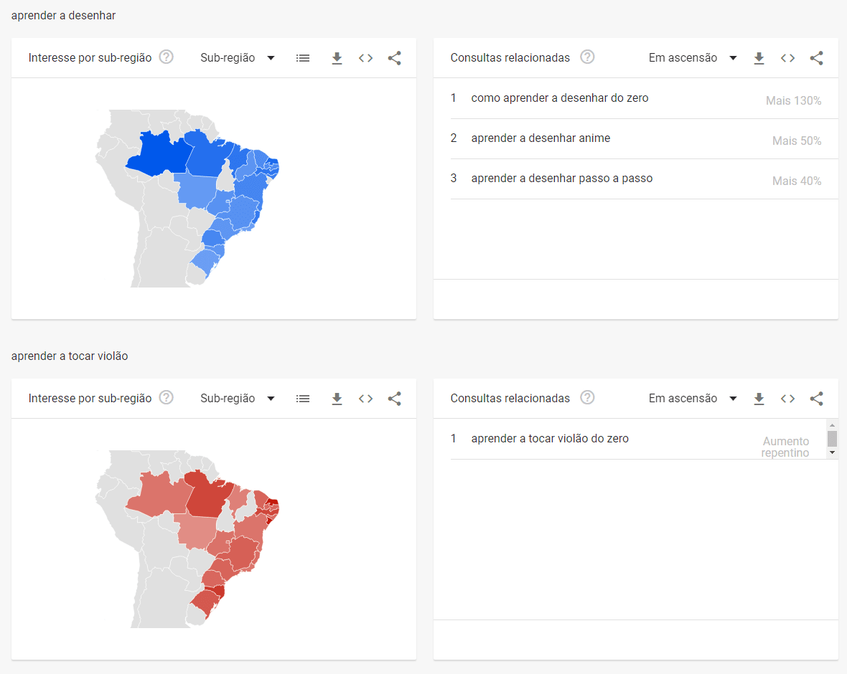The image size is (847, 674).
Task: Open query 'como aprender a desenhar do zero'
Action: pyautogui.click(x=560, y=98)
